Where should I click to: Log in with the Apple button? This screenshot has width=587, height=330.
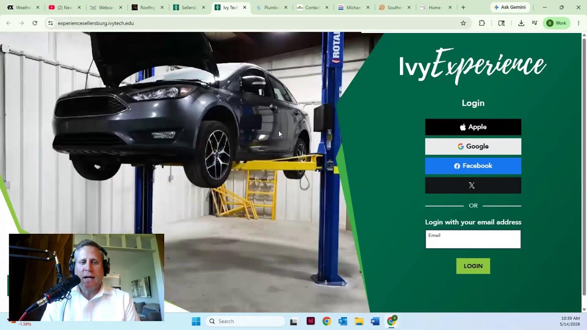pos(473,127)
